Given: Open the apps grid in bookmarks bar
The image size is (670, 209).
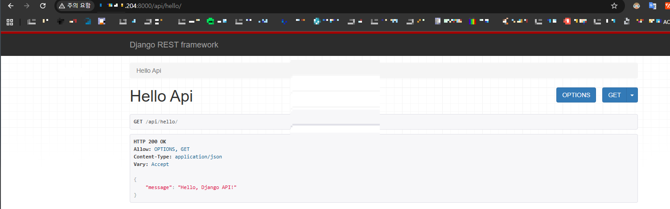Looking at the screenshot, I should (10, 21).
